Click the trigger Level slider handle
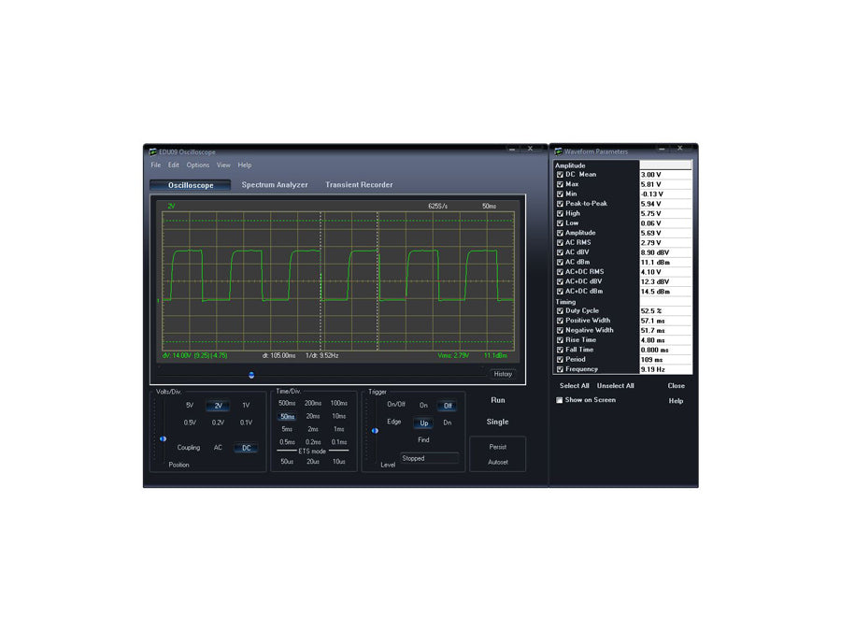Screen dimensions: 841x631 click(x=375, y=431)
